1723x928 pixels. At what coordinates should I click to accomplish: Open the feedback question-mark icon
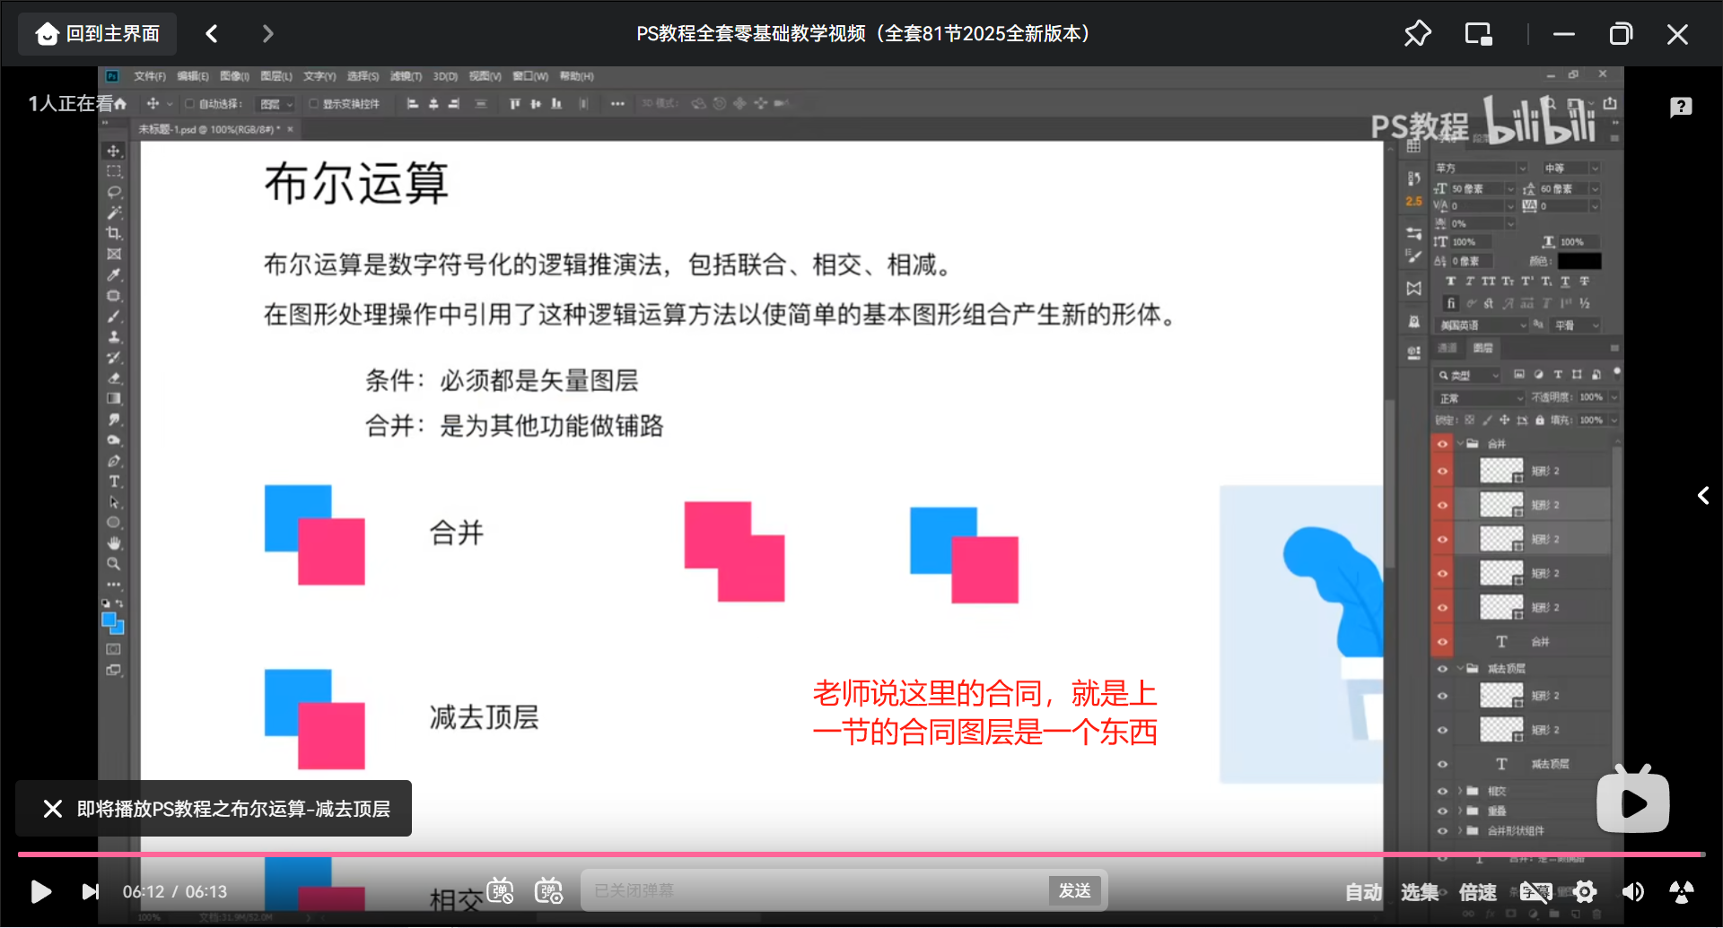point(1681,108)
